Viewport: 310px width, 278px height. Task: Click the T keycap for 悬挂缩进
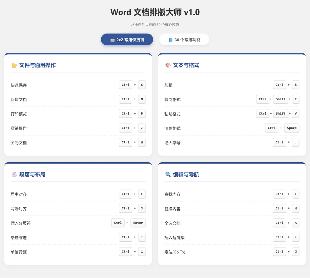click(142, 237)
